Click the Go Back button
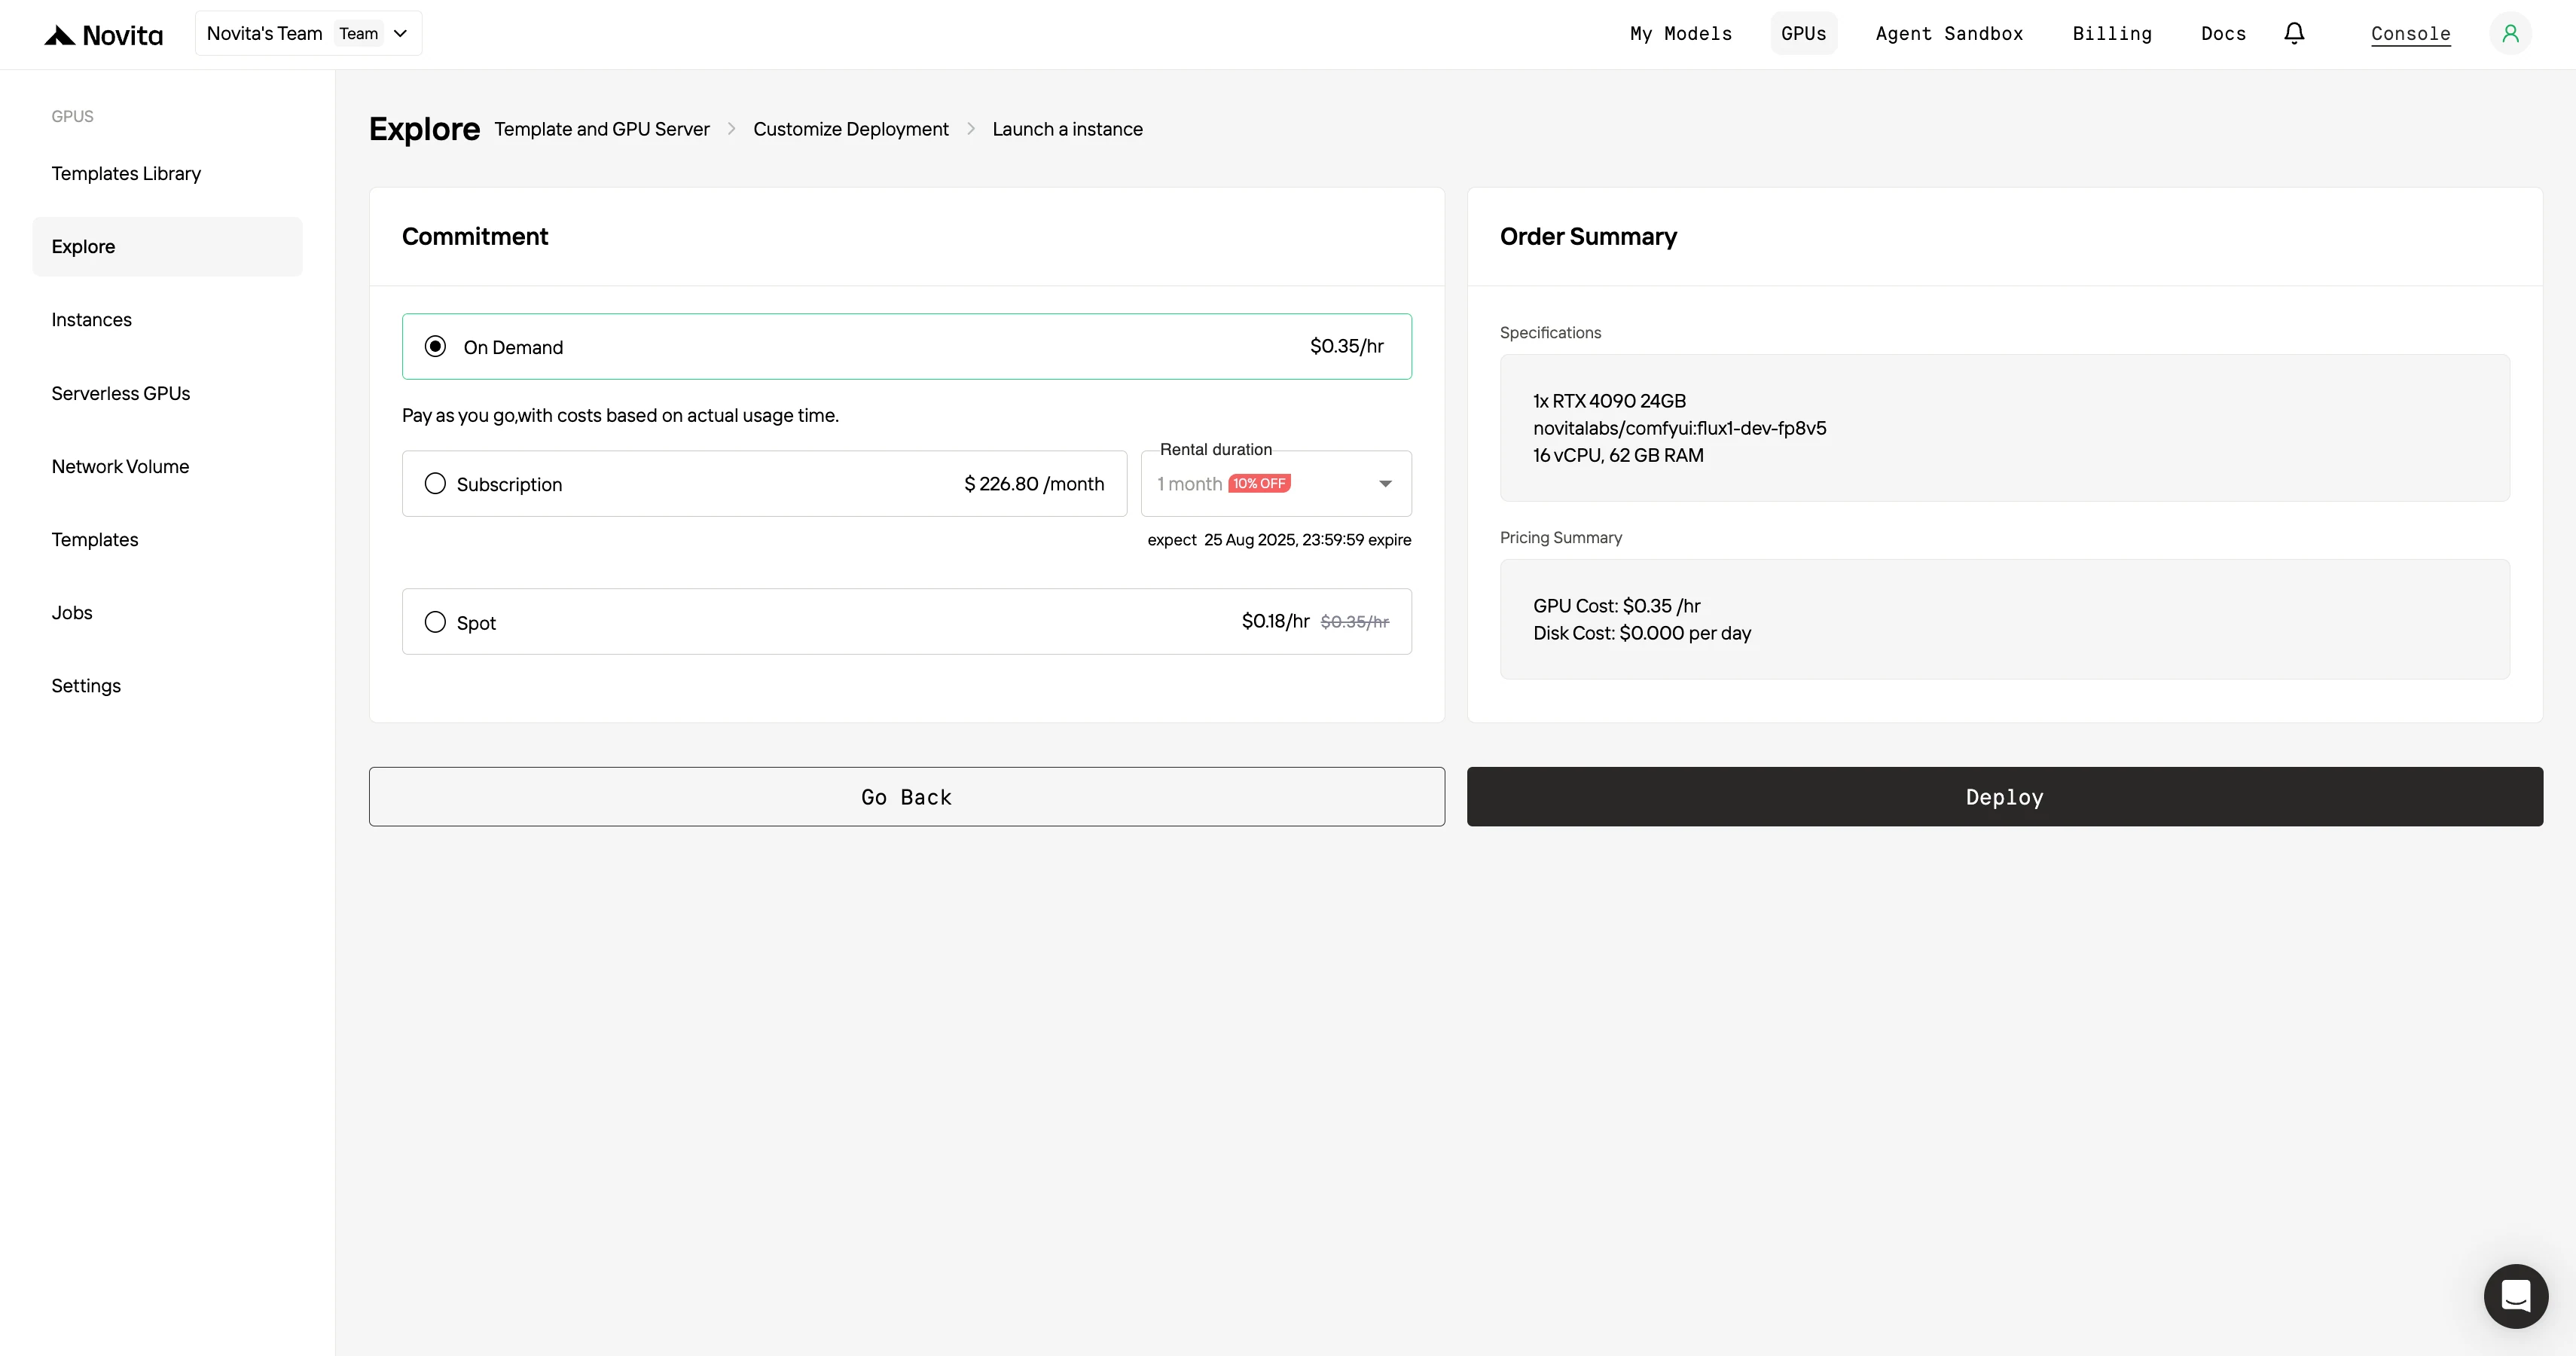This screenshot has width=2576, height=1356. [906, 797]
